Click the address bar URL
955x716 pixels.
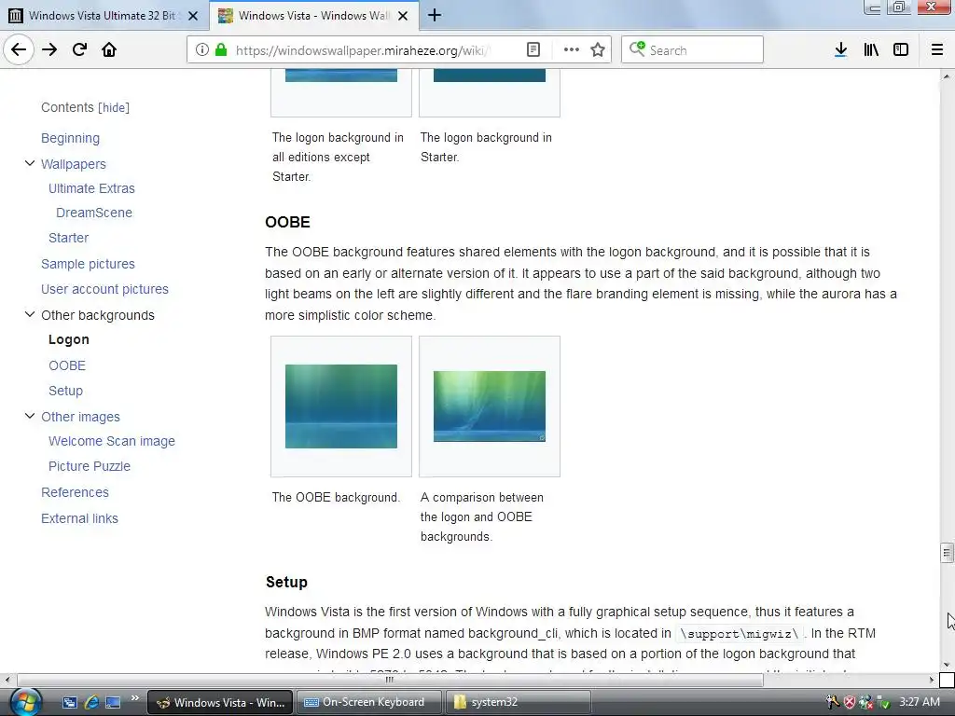click(363, 50)
